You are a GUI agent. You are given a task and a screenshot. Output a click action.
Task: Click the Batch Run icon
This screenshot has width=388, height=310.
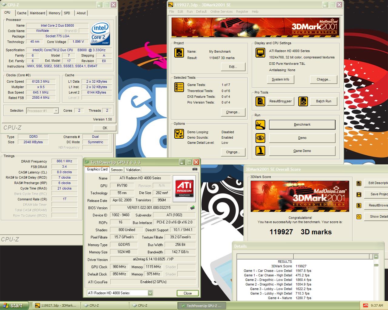pyautogui.click(x=303, y=101)
